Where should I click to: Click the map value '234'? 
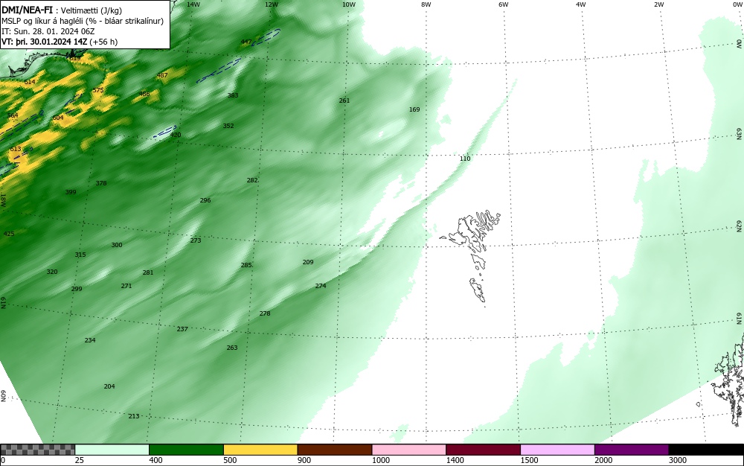(x=90, y=340)
